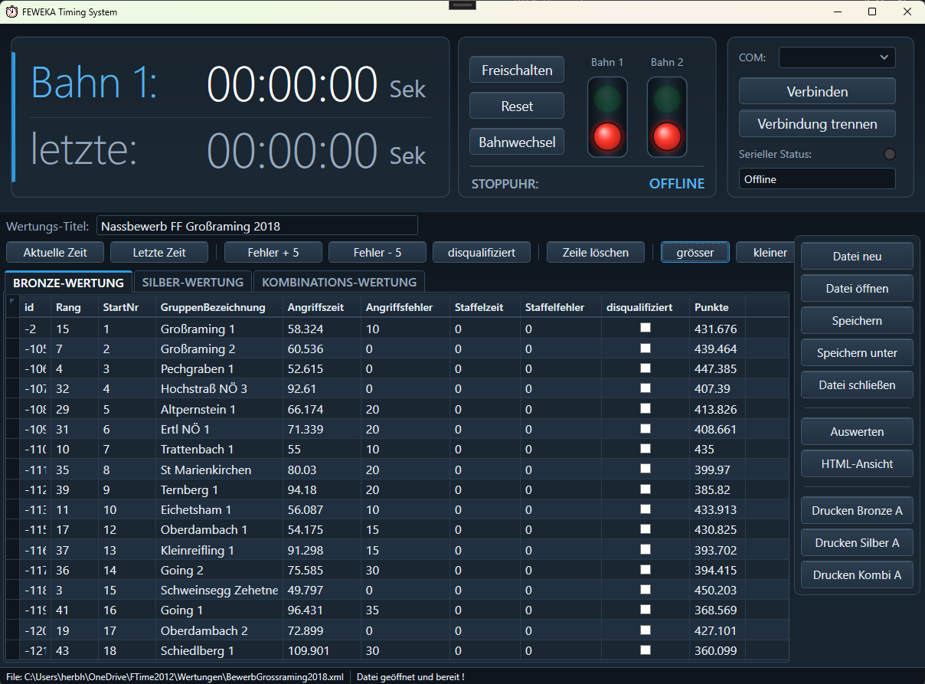The image size is (925, 684).
Task: Create new file with Datei neu
Action: (x=857, y=257)
